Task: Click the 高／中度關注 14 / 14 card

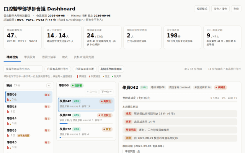Action: [x=62, y=37]
